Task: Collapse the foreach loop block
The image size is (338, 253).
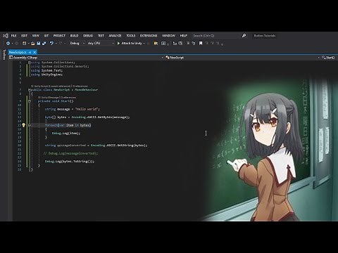Action: coord(30,125)
